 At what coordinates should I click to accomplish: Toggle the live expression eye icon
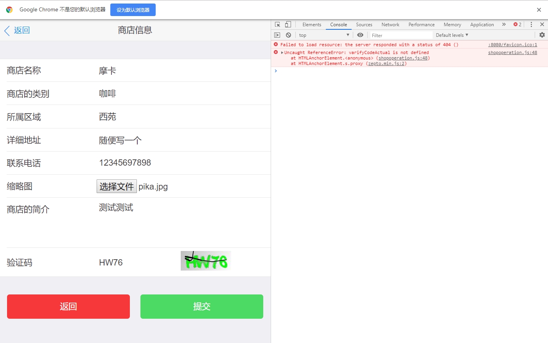[x=360, y=35]
